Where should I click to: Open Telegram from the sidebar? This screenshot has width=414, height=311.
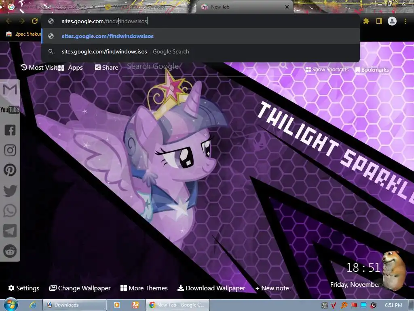[x=10, y=230]
